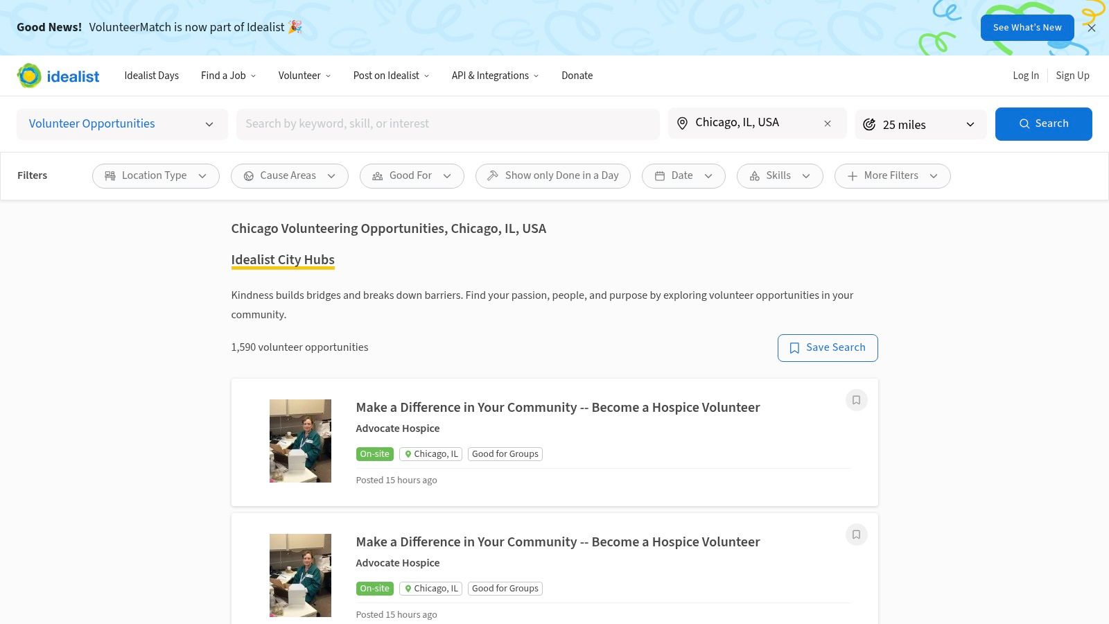
Task: Click Posted 15 hours ago in first listing
Action: click(x=396, y=480)
